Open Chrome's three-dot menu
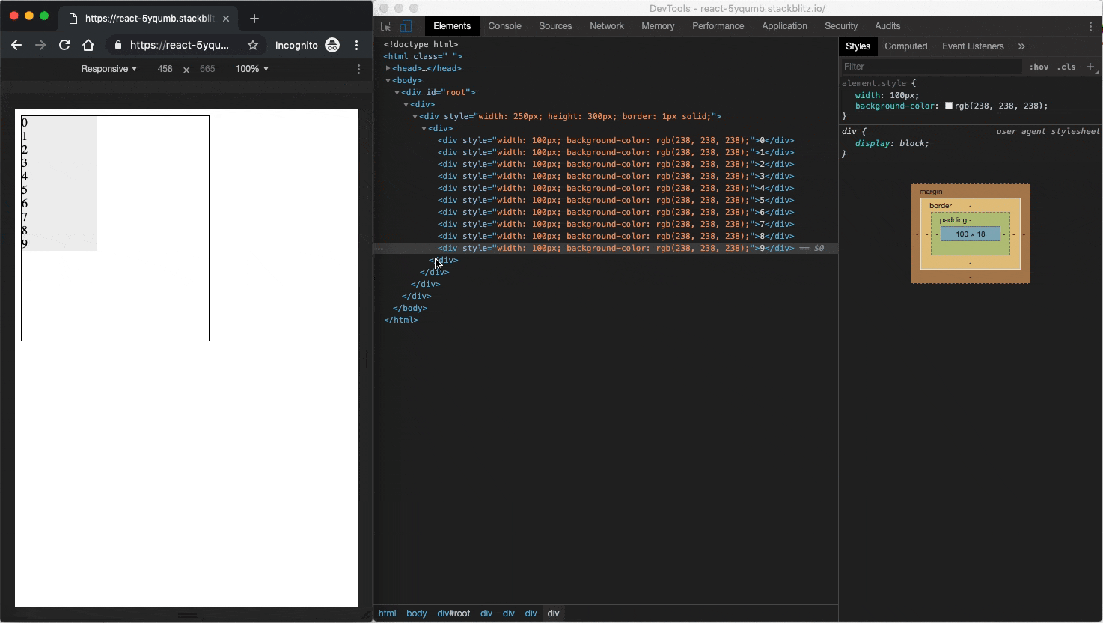 coord(357,45)
